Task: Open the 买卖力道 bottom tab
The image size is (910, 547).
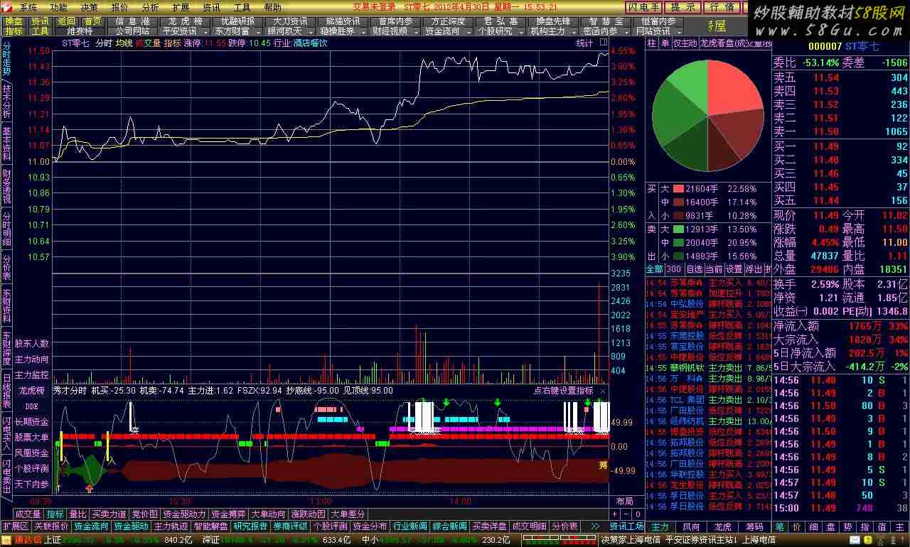Action: point(109,514)
